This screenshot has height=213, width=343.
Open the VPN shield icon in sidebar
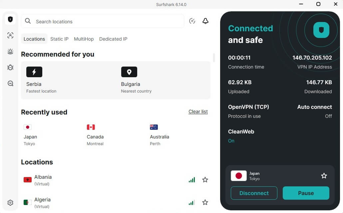point(10,19)
